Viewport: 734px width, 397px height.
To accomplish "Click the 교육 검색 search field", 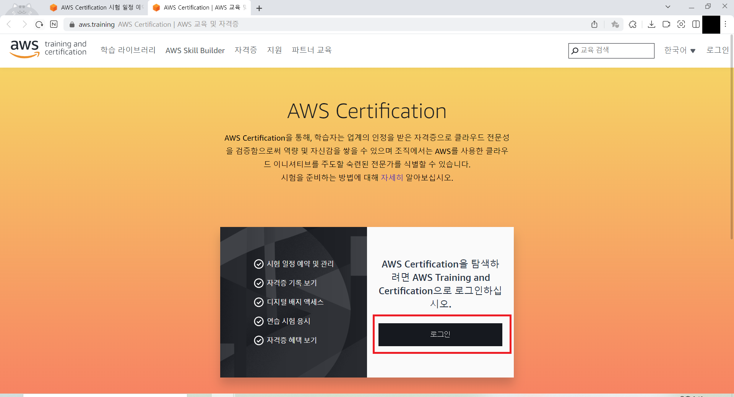I will point(611,50).
